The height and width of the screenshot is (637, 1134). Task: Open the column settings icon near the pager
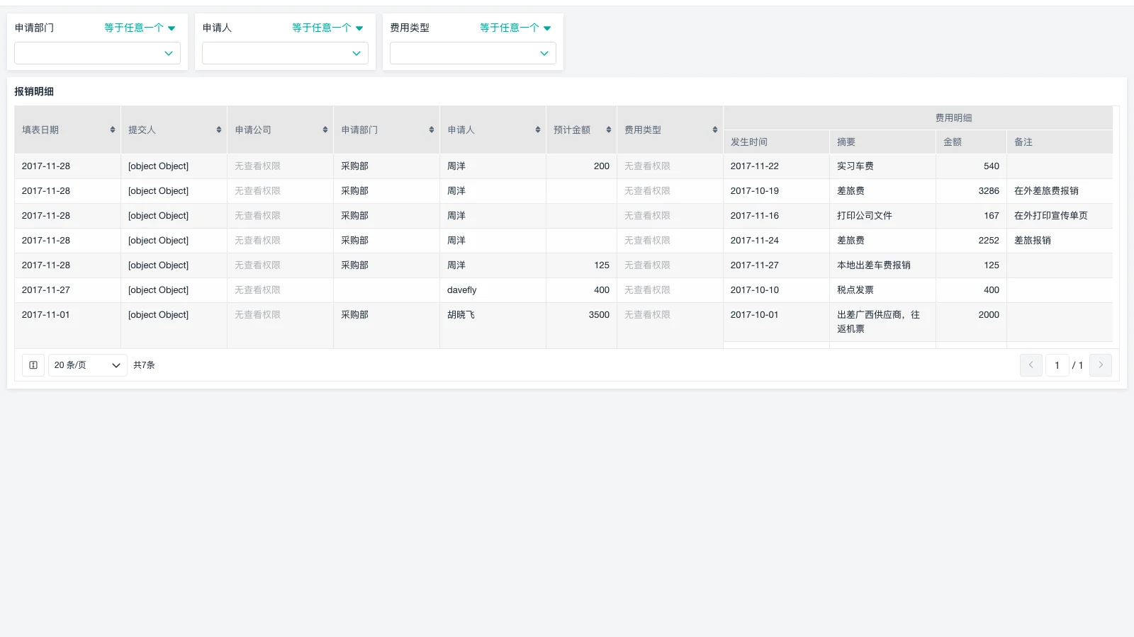point(33,365)
